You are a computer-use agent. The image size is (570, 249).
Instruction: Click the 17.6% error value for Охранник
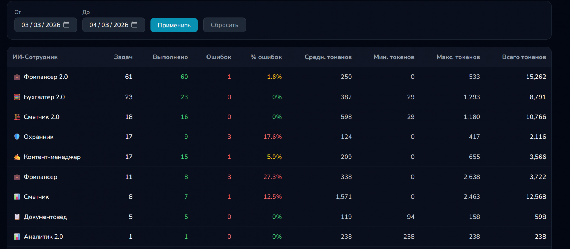pyautogui.click(x=272, y=137)
